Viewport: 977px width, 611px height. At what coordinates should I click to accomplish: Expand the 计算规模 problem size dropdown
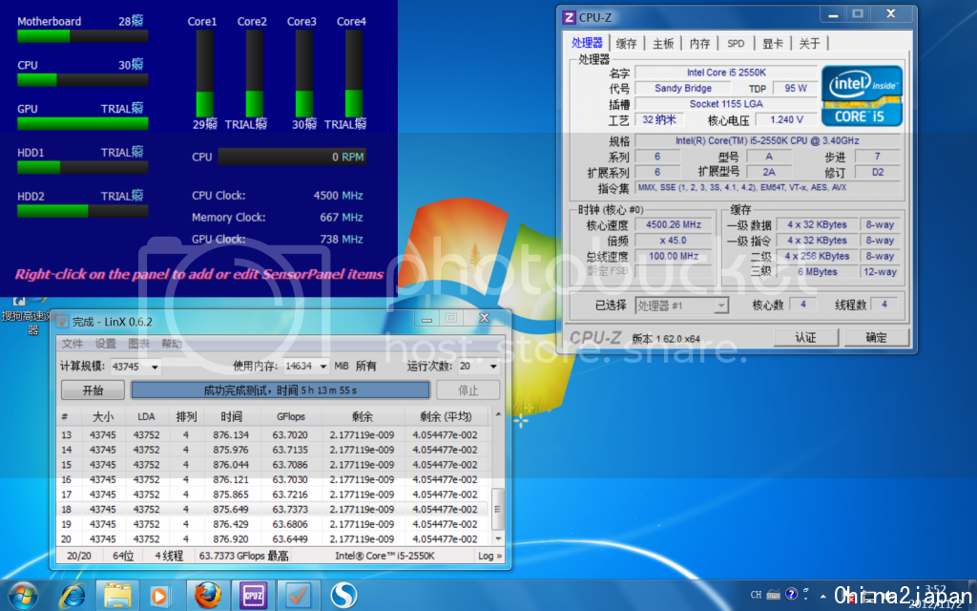point(155,367)
